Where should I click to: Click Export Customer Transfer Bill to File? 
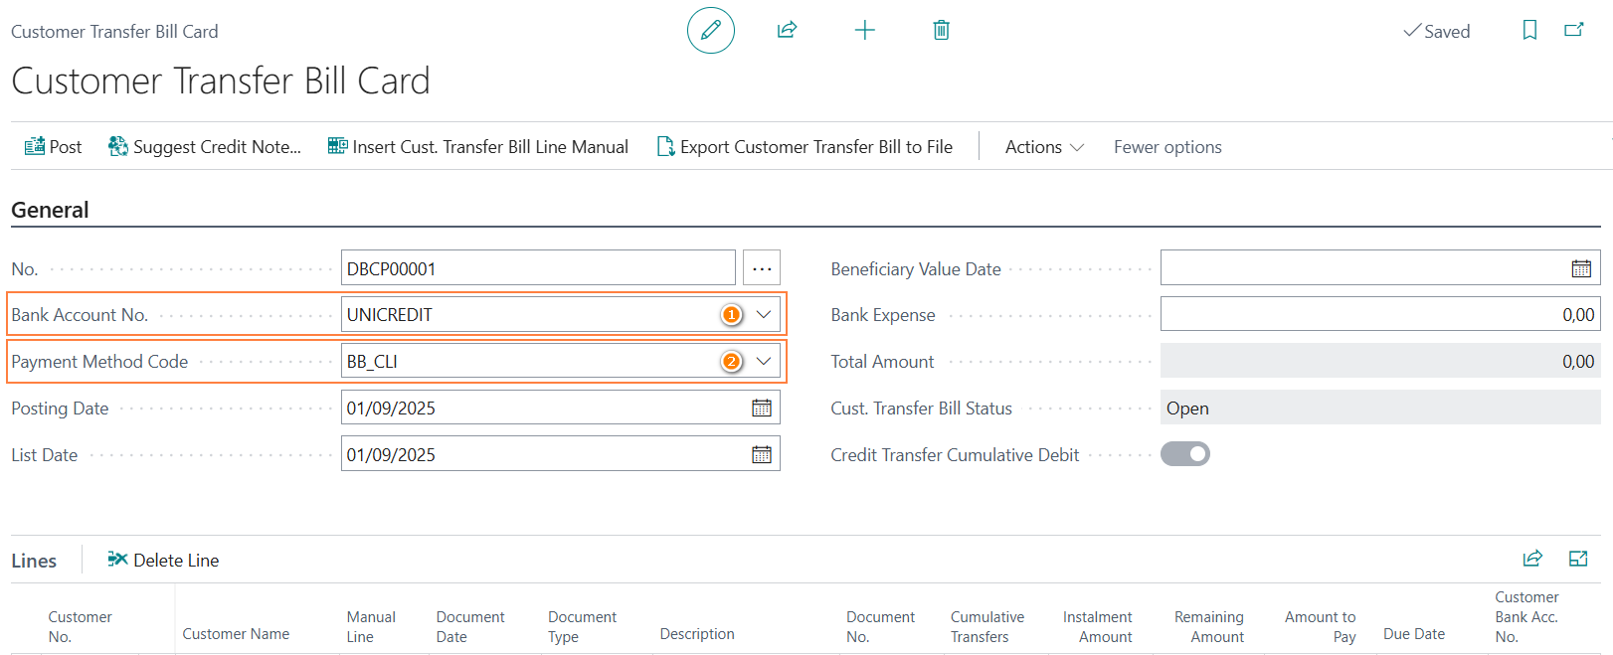(805, 147)
